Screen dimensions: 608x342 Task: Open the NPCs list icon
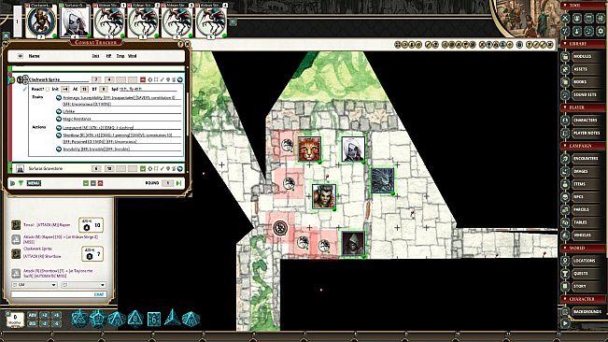point(565,197)
